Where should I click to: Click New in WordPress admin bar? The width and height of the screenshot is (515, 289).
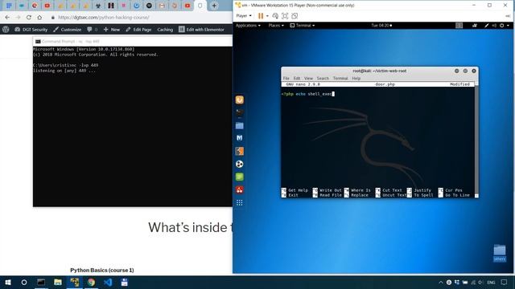[x=112, y=29]
